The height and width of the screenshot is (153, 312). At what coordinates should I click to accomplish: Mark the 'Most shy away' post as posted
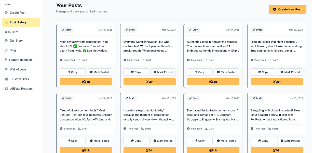click(x=99, y=72)
